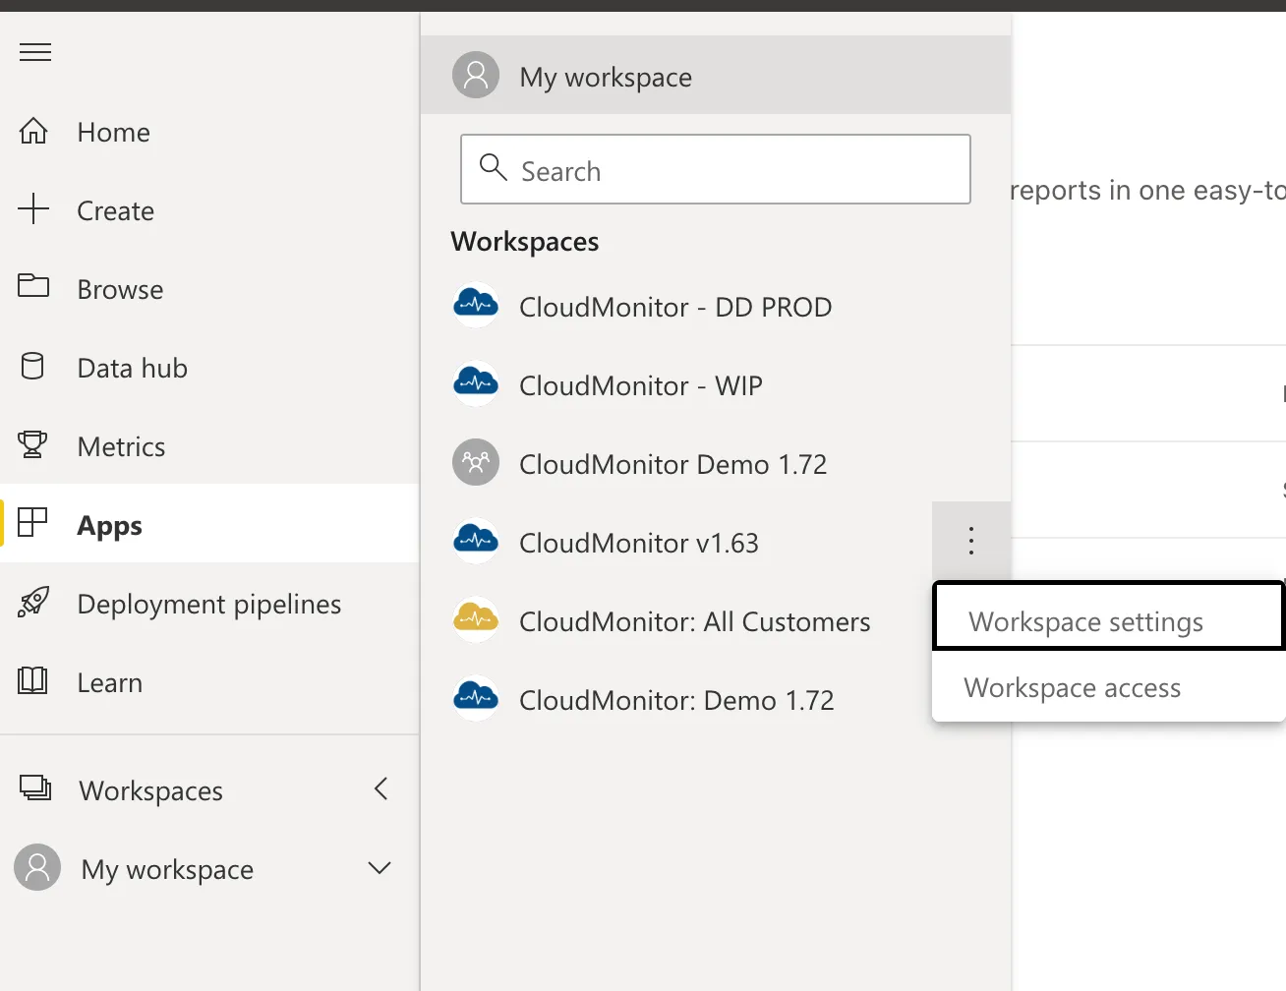Expand the My workspace dropdown chevron
Image resolution: width=1286 pixels, height=991 pixels.
380,868
